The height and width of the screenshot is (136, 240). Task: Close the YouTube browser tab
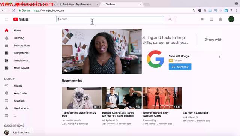click(140, 4)
